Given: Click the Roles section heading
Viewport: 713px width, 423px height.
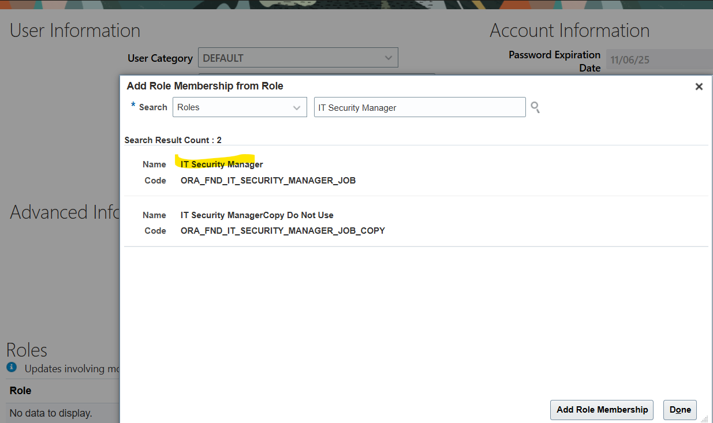Looking at the screenshot, I should [x=27, y=350].
